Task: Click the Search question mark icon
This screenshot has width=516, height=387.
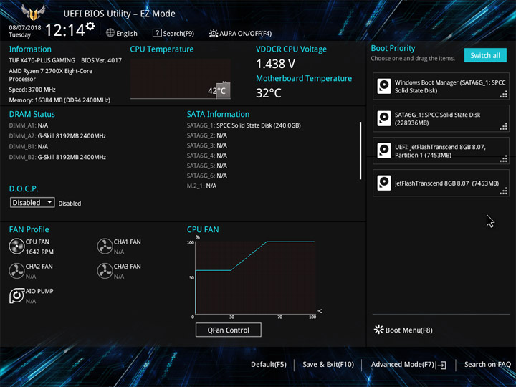Action: pos(157,32)
